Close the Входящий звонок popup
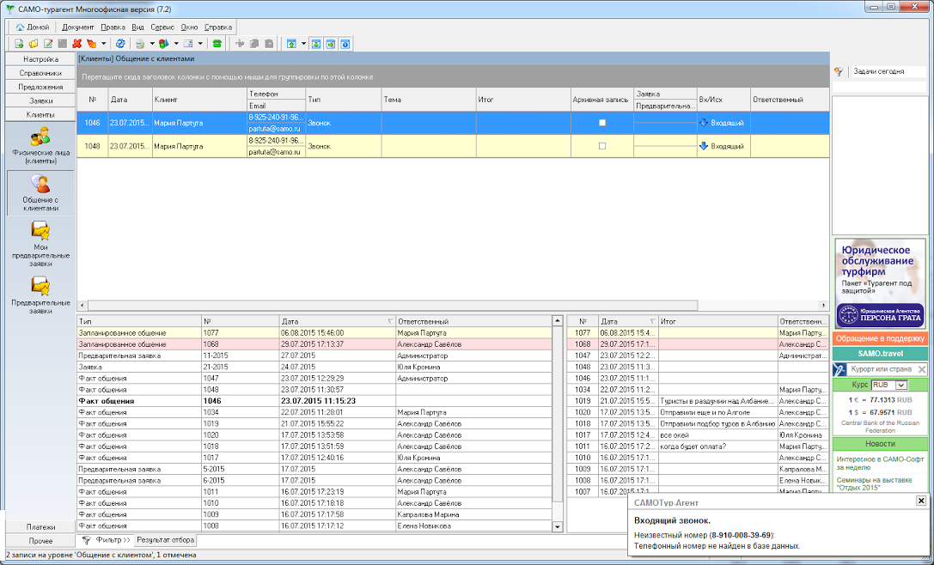The height and width of the screenshot is (565, 934). [x=921, y=501]
